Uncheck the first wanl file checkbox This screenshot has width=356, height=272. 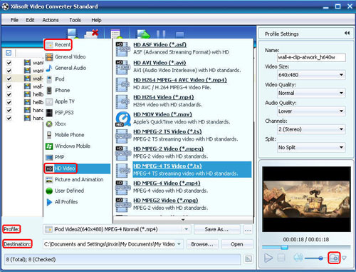click(x=9, y=63)
